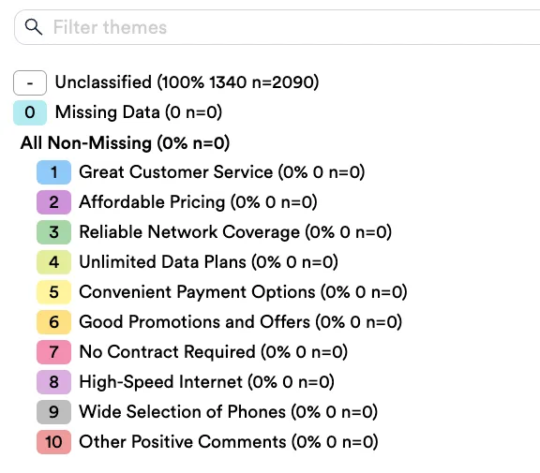The image size is (540, 473).
Task: Click the gray badge numbered 9
Action: click(53, 412)
